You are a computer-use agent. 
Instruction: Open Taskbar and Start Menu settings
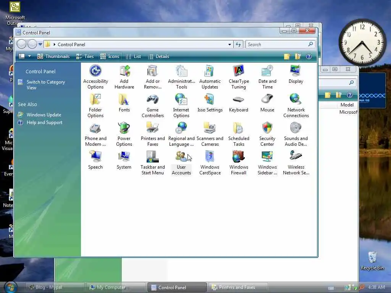153,163
